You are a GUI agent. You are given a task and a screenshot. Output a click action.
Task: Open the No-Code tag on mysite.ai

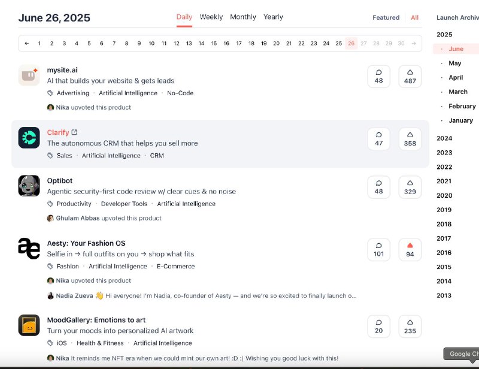180,93
